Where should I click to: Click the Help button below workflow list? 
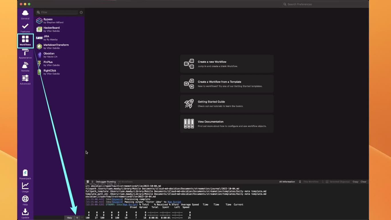pos(69,218)
